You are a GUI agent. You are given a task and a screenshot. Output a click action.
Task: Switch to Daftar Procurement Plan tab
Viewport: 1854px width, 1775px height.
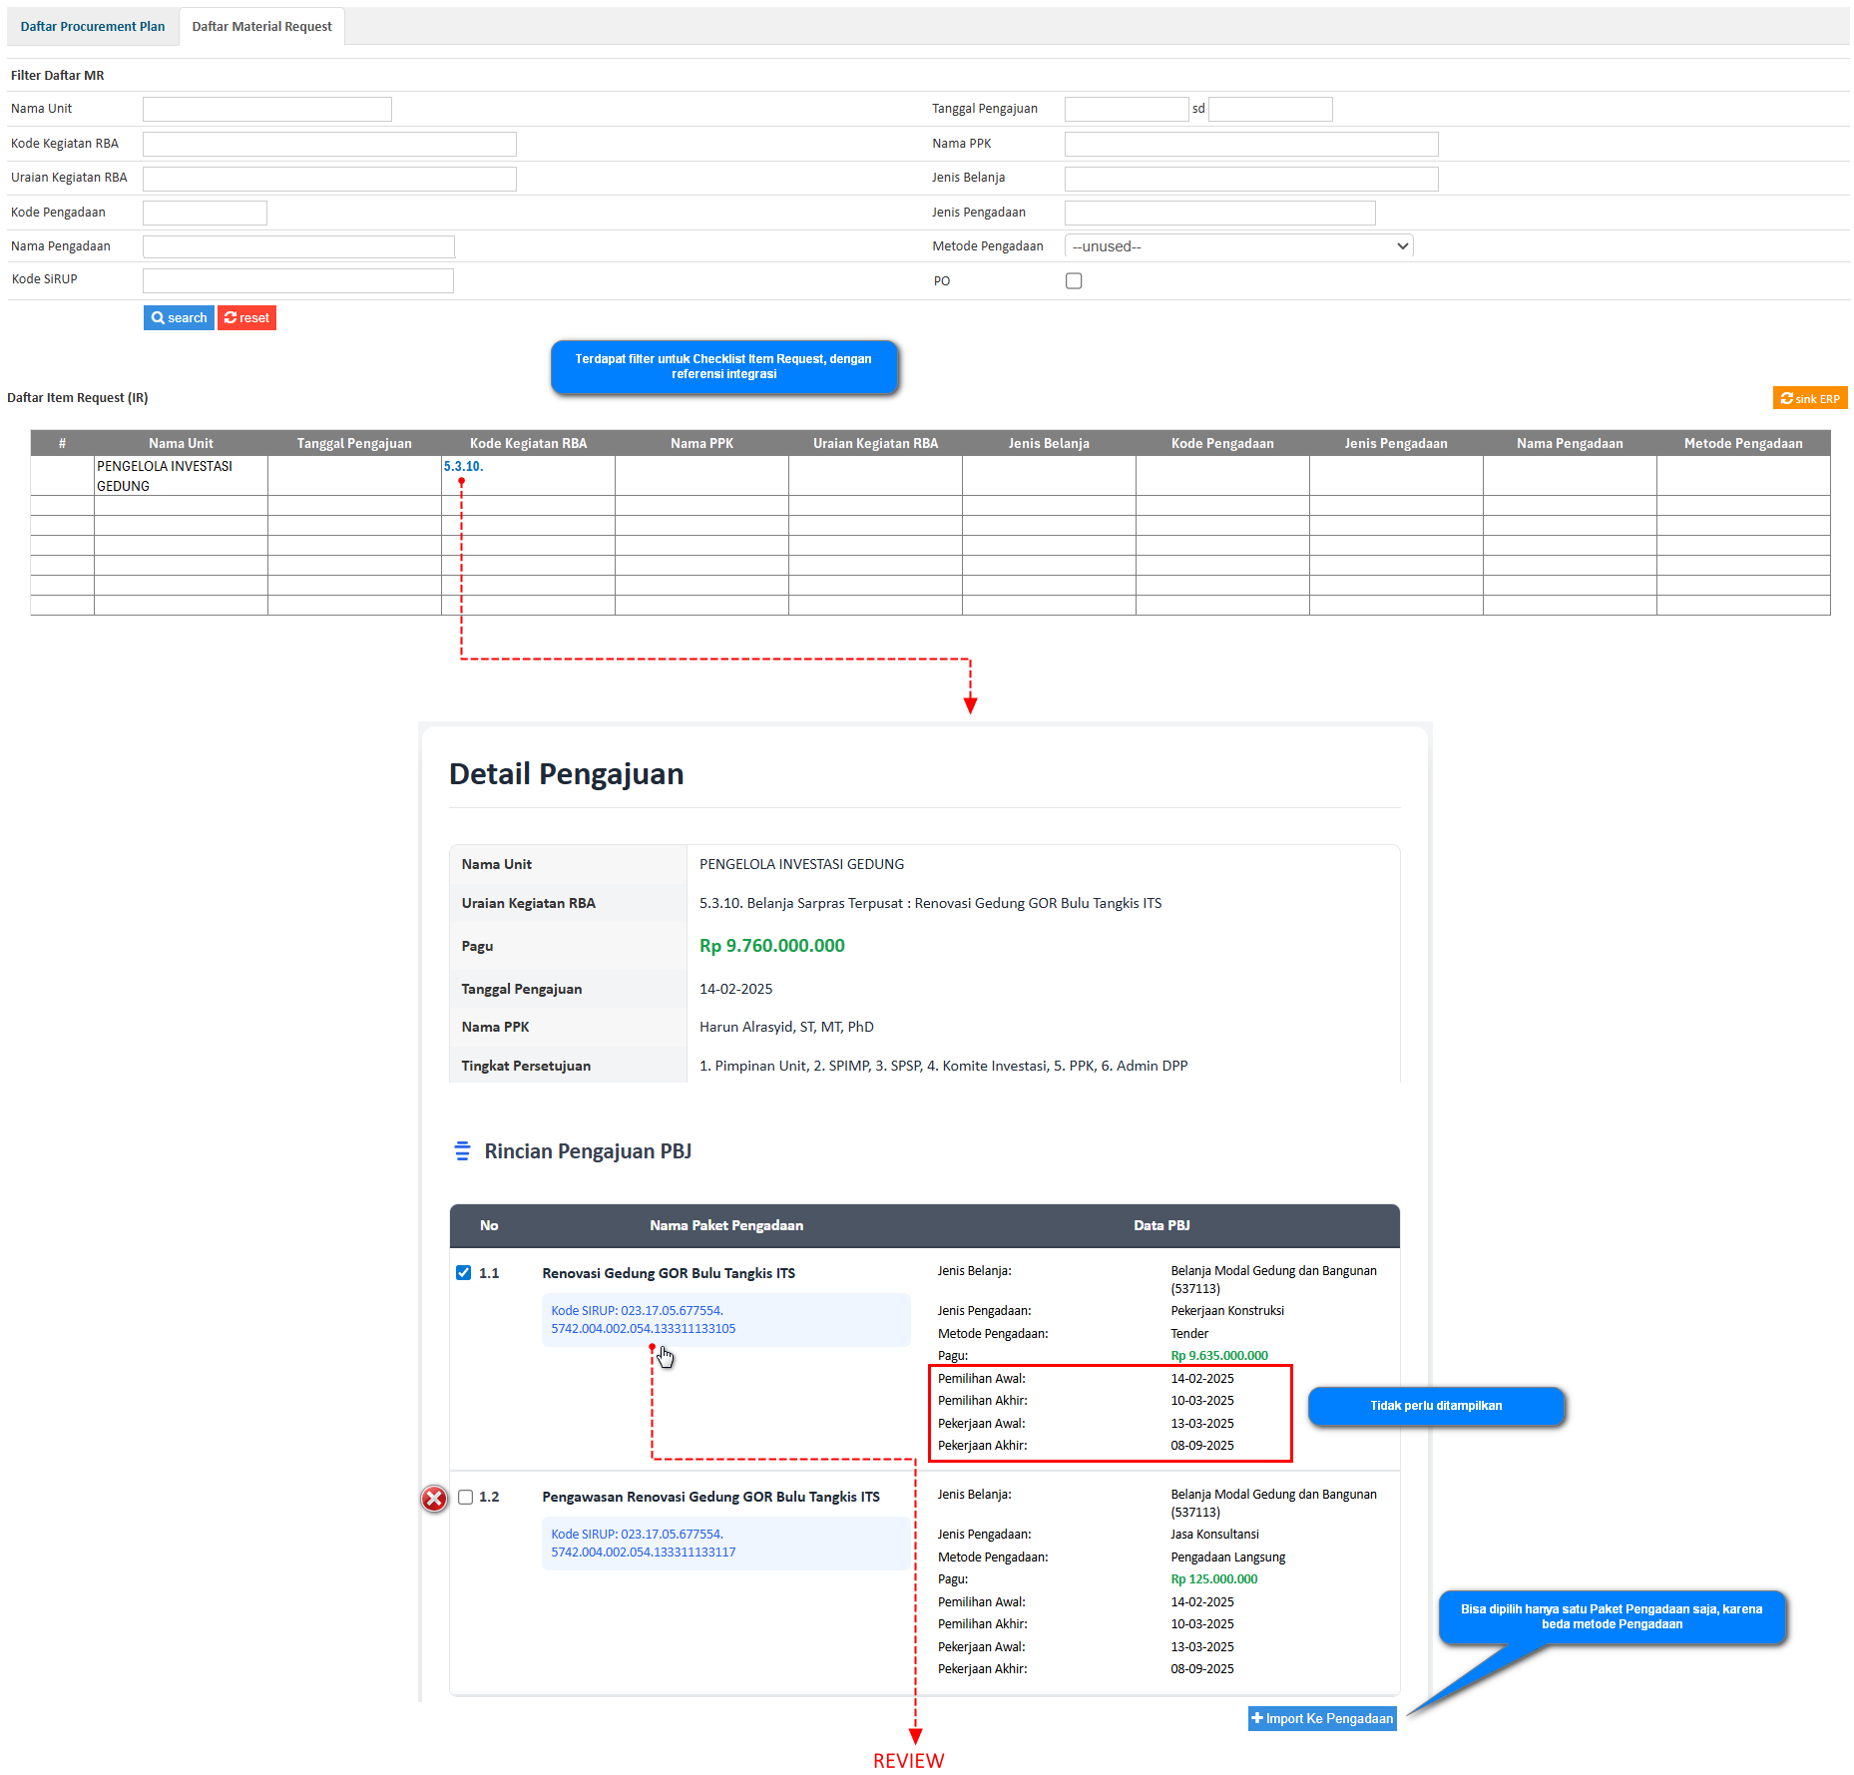(93, 27)
